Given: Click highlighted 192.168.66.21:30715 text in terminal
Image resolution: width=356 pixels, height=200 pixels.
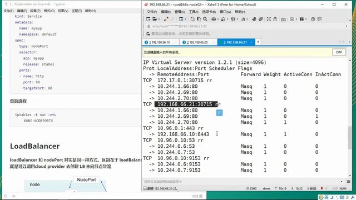Looking at the screenshot, I should (x=186, y=104).
